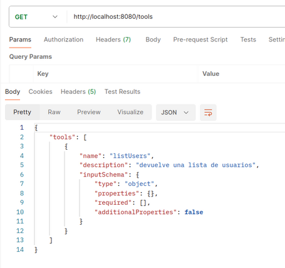
Task: Click the Key column header
Action: [43, 74]
